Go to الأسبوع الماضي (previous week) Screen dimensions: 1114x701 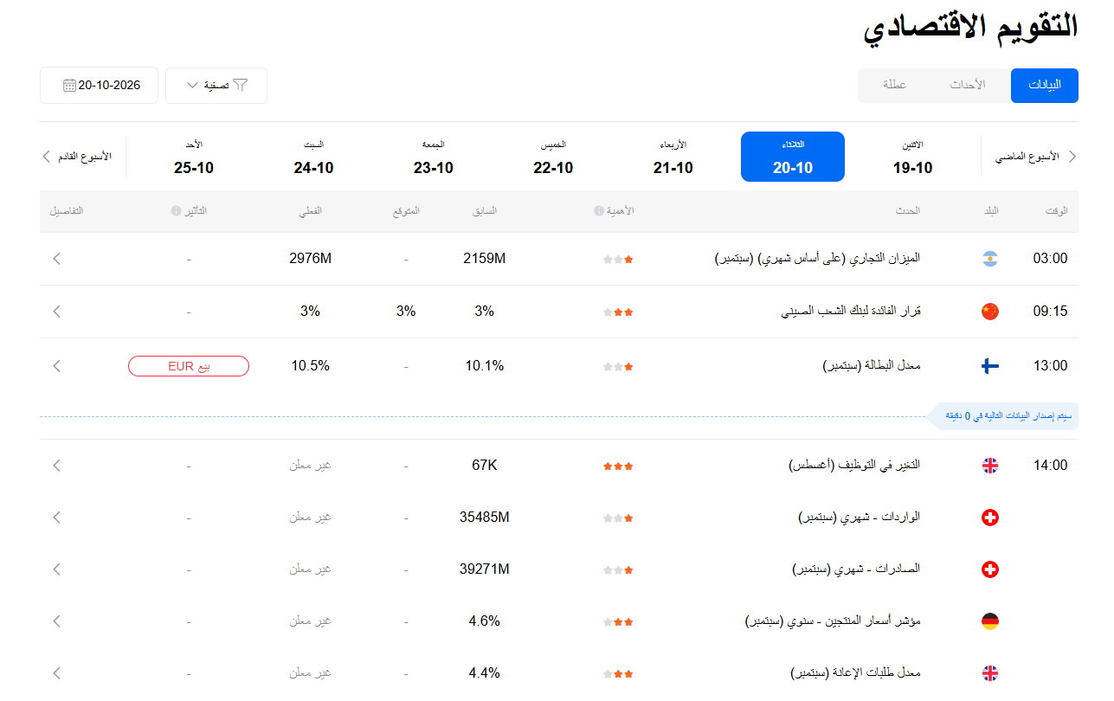point(1036,157)
